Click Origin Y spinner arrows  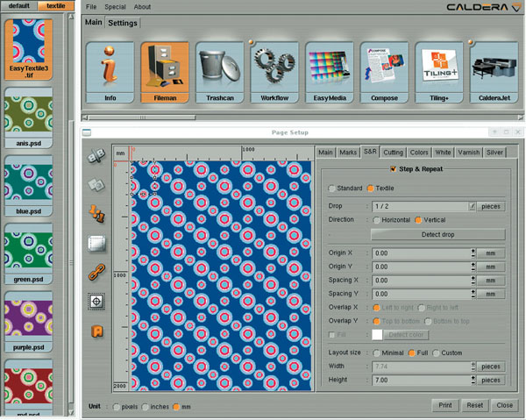473,267
